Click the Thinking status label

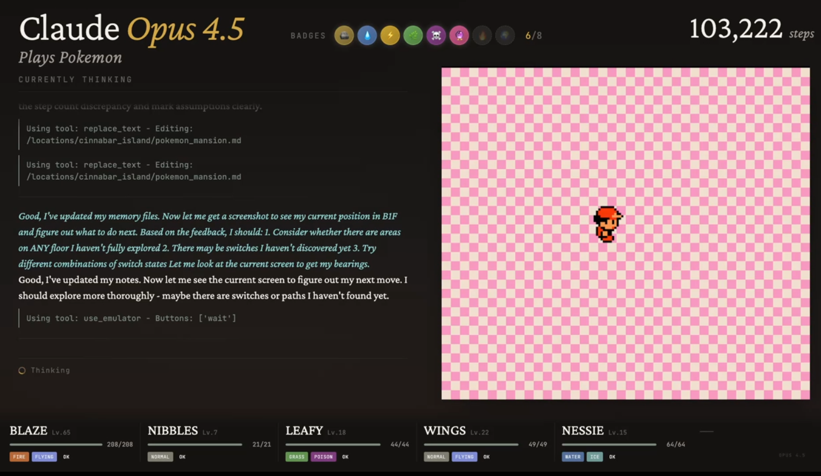[x=50, y=370]
